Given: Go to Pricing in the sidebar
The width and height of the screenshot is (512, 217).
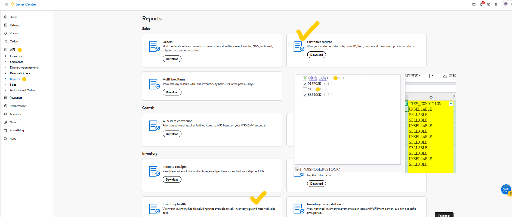Looking at the screenshot, I should (14, 33).
